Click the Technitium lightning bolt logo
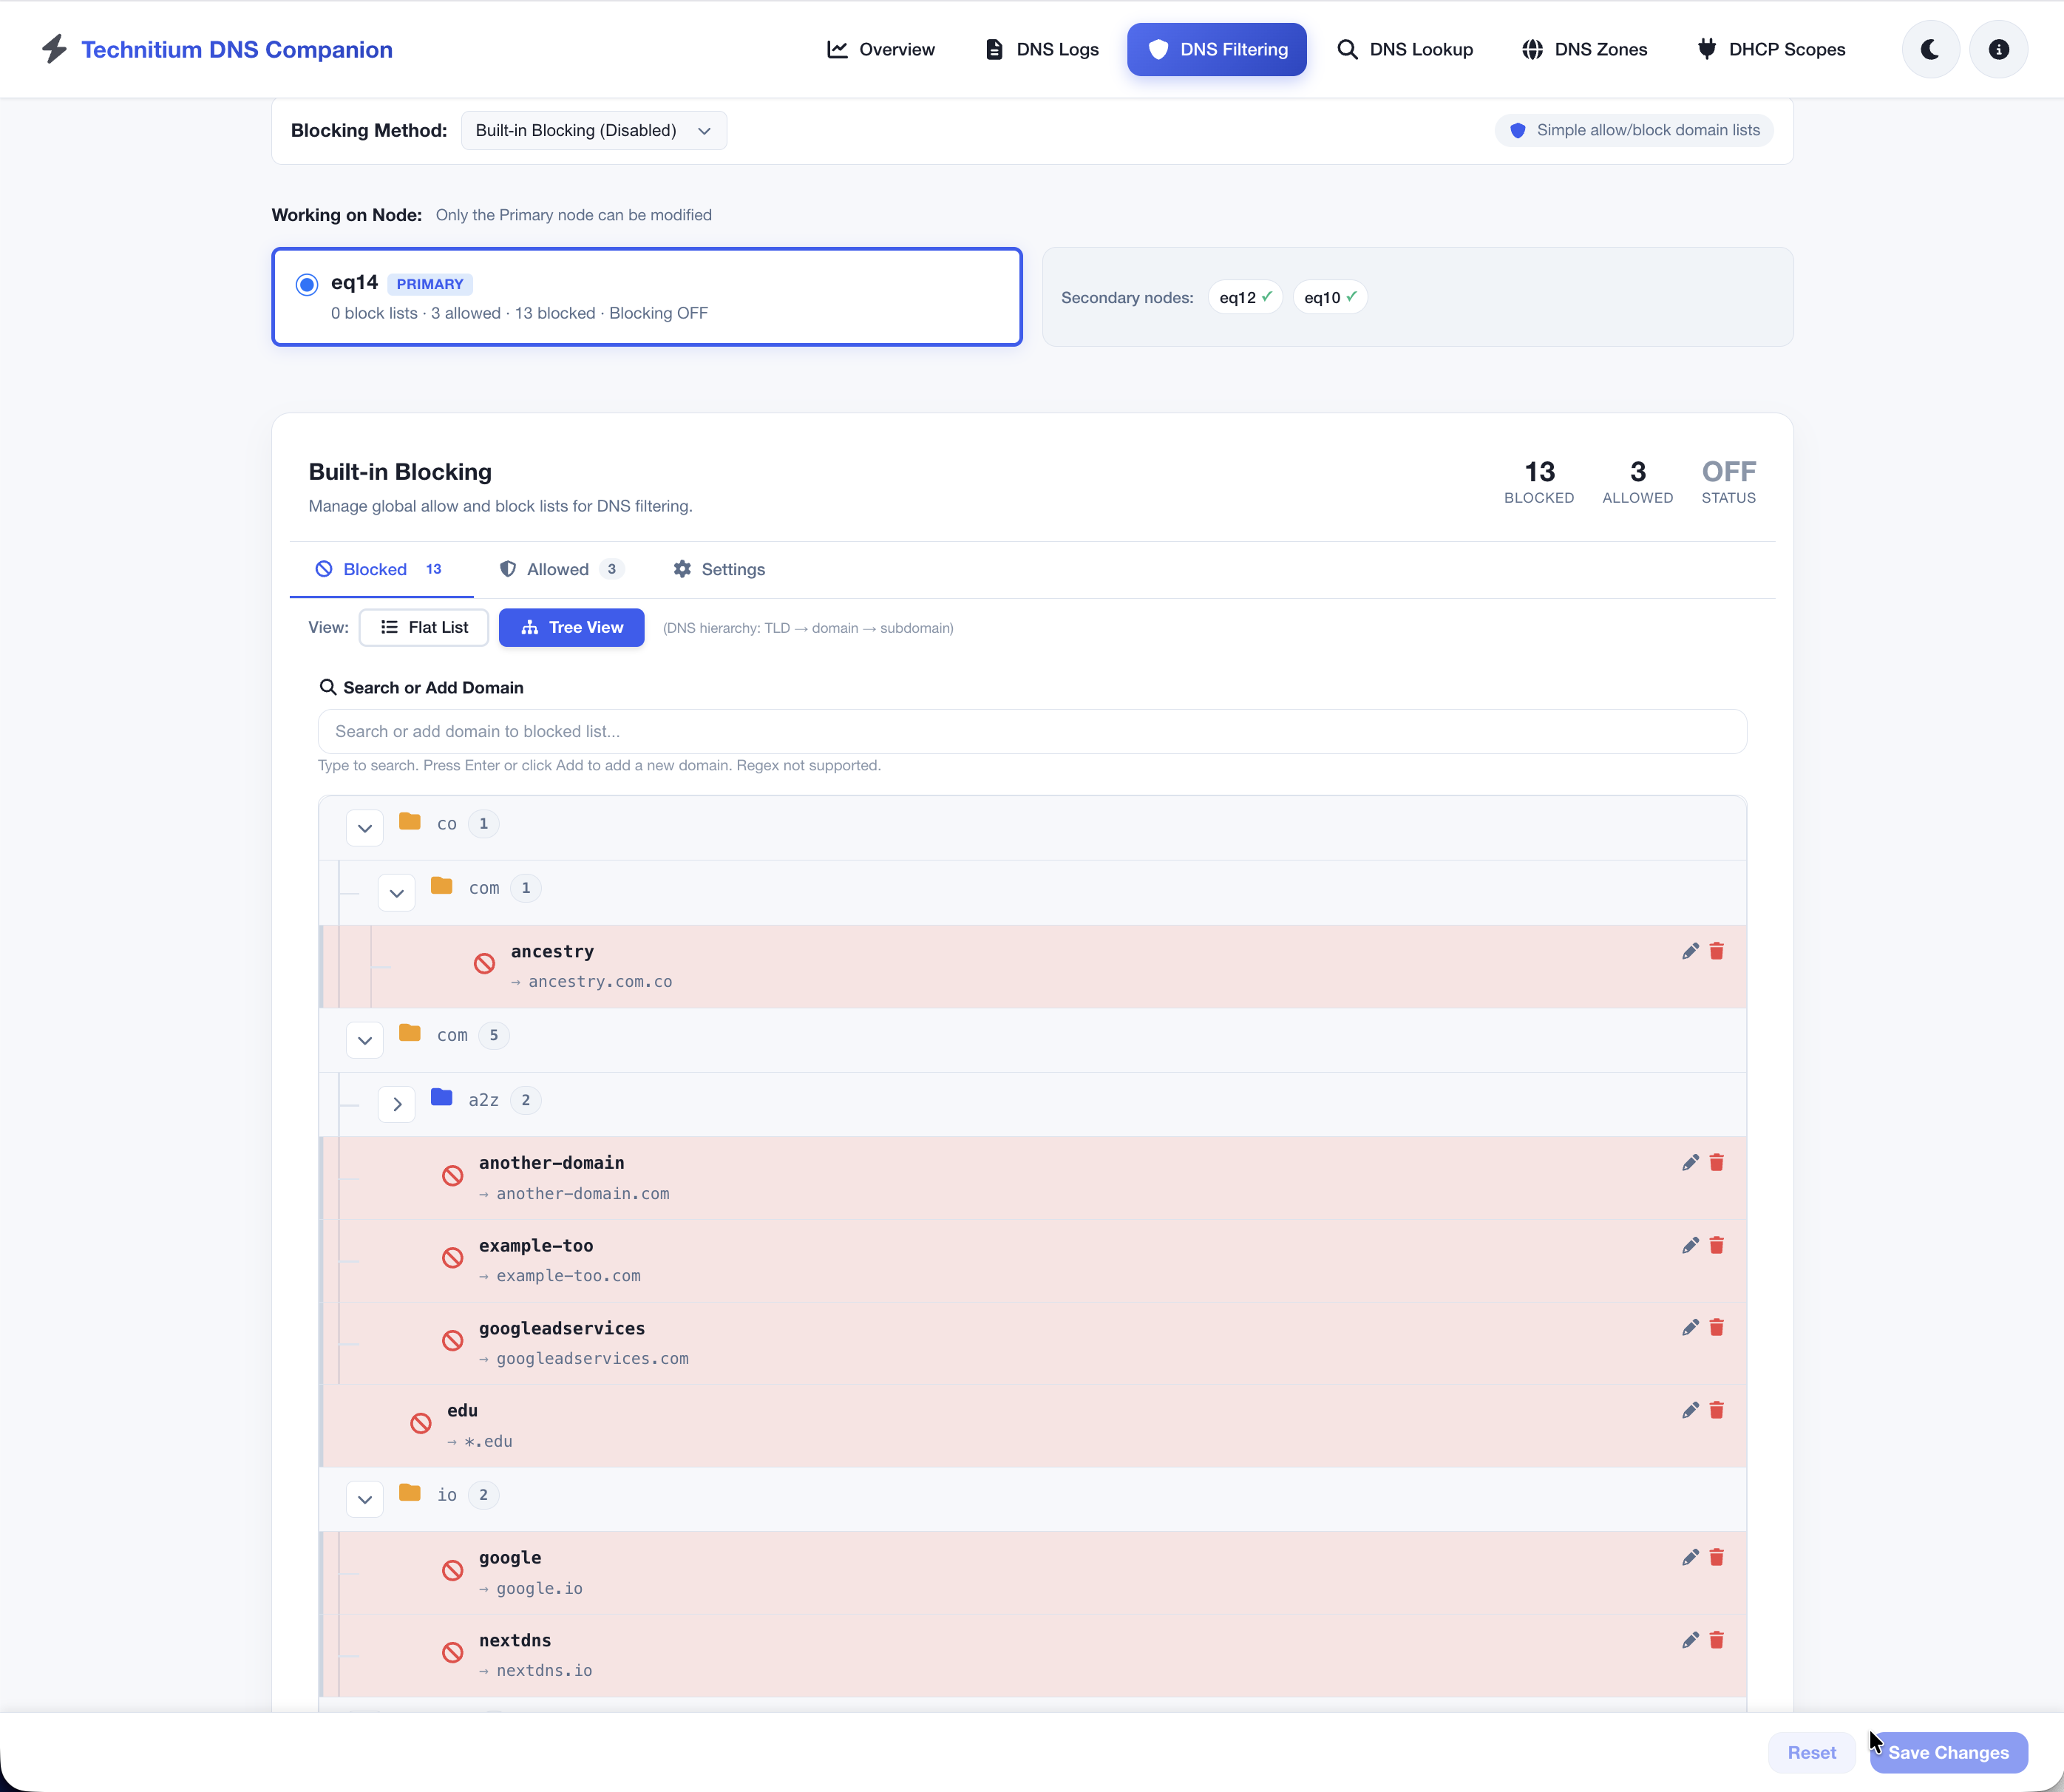This screenshot has width=2064, height=1792. [55, 48]
